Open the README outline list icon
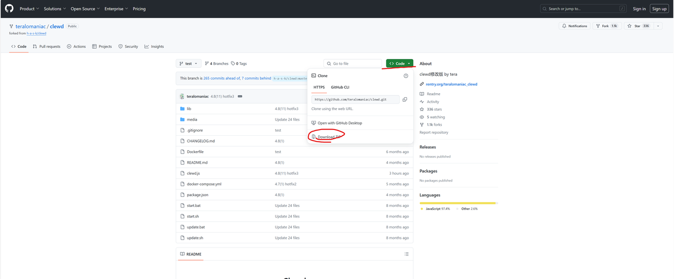The height and width of the screenshot is (279, 674). (406, 254)
